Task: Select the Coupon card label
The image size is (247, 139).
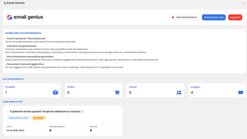Action: [x=195, y=87]
